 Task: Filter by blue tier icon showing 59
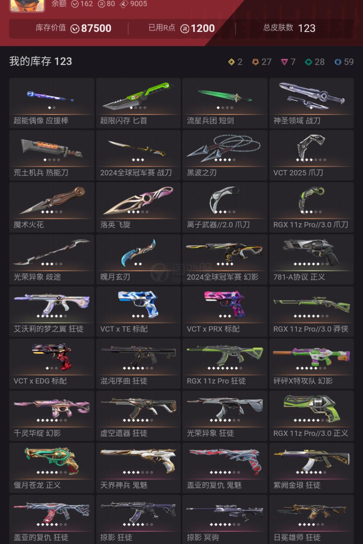click(338, 62)
